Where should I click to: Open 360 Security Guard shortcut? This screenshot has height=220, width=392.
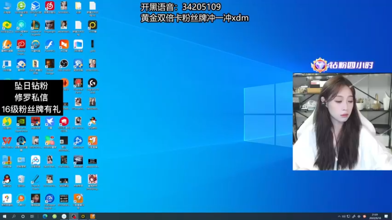7,27
